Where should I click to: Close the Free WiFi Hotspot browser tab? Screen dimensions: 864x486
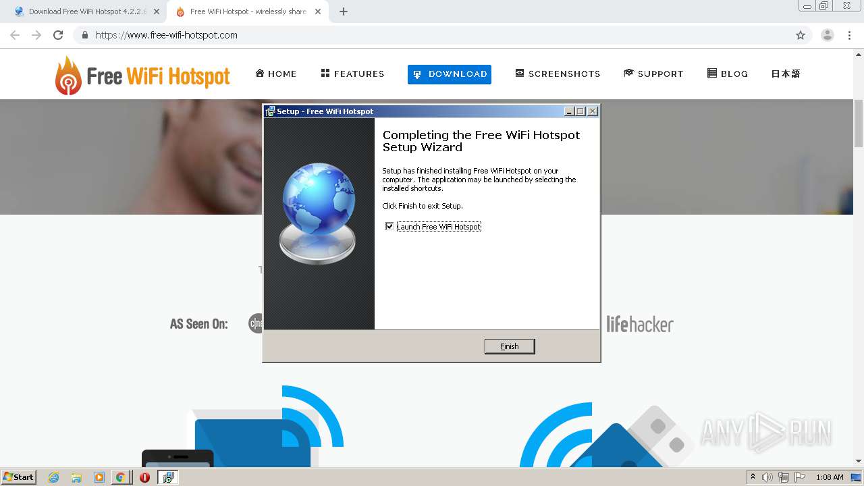318,11
